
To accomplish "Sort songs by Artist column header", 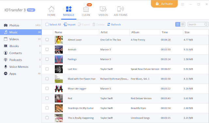I will pos(114,32).
